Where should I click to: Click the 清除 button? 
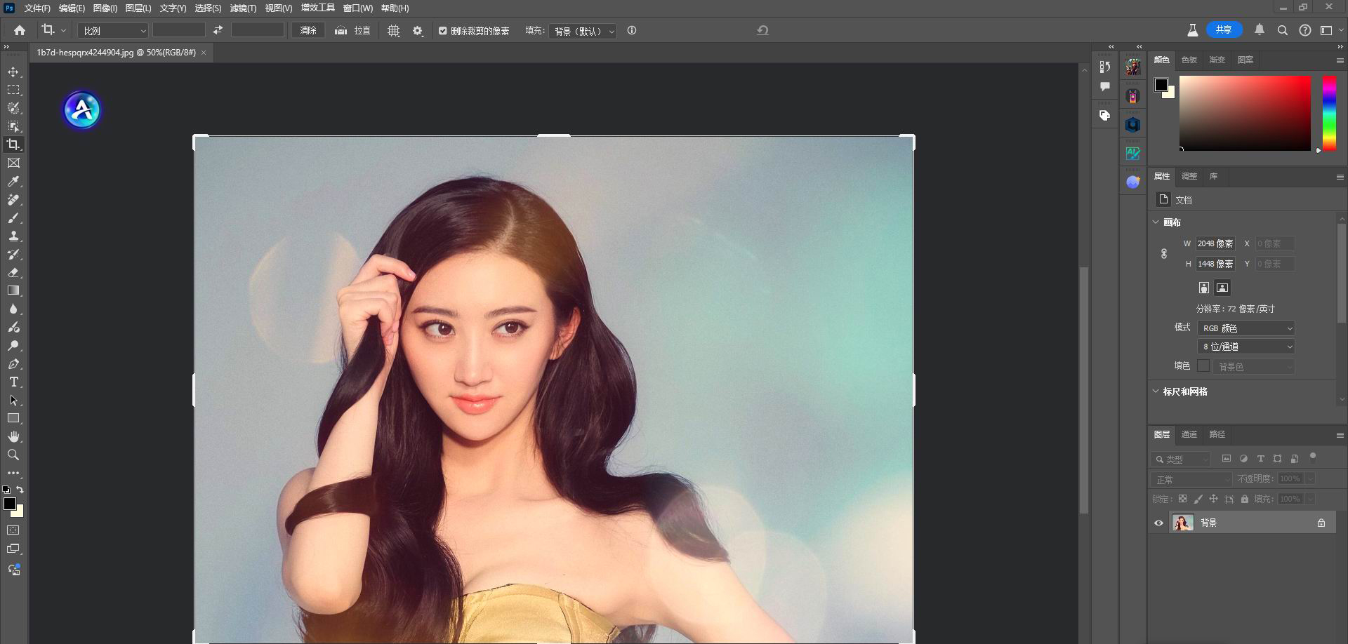pos(308,30)
